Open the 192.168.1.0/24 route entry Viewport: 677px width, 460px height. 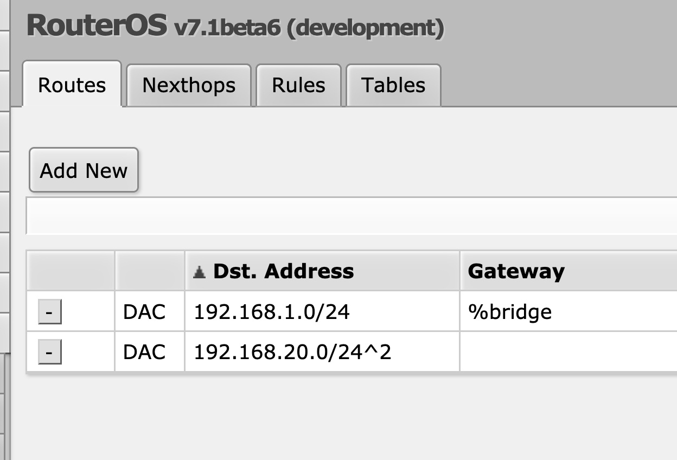pos(272,312)
